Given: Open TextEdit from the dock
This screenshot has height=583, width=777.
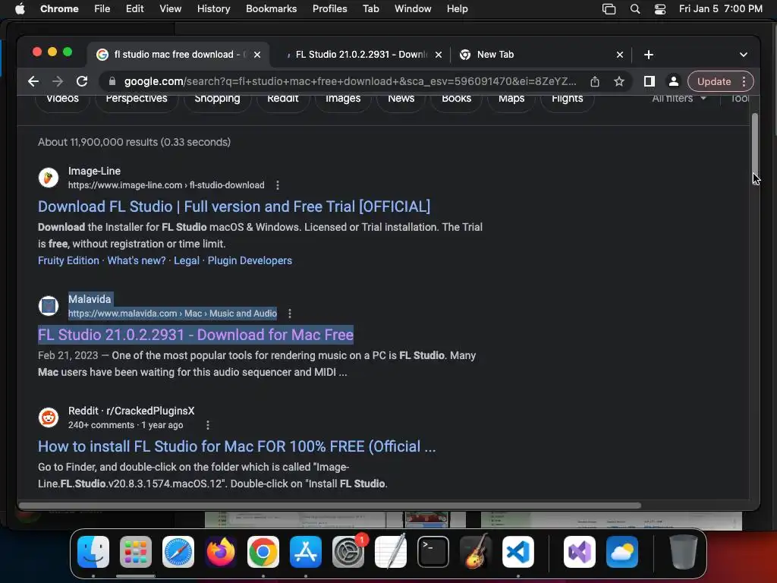Looking at the screenshot, I should [391, 552].
